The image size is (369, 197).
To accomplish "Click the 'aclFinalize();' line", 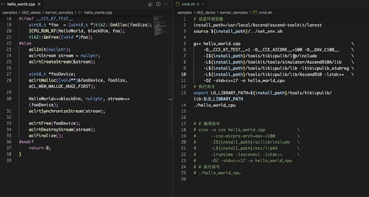I will click(46, 135).
